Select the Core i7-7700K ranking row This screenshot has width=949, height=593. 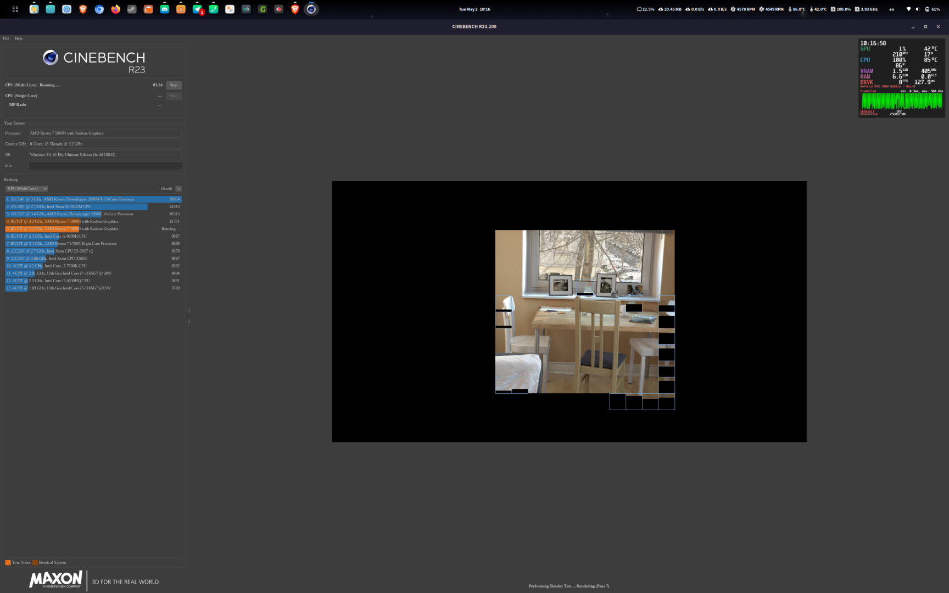click(93, 266)
